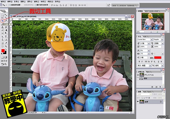This screenshot has height=119, width=170.
Task: Click Jump to ImageReady button
Action: pos(4,64)
